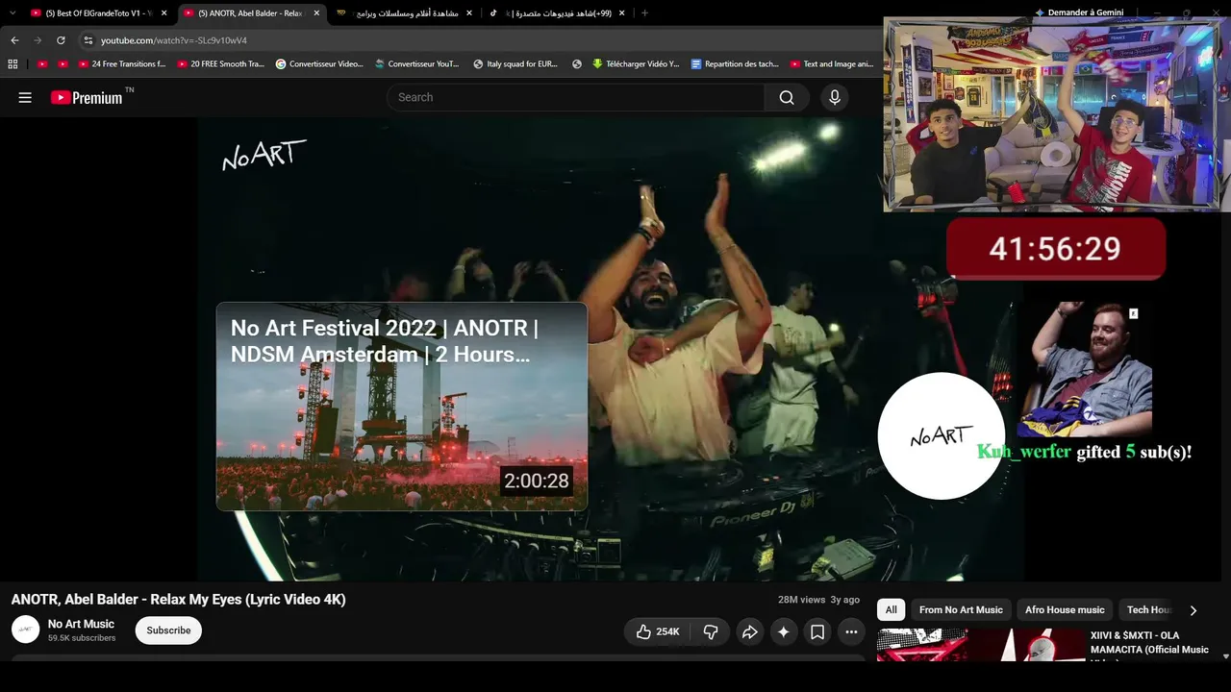Dislike the Relax My Eyes video
Screen dimensions: 1231x692
click(711, 631)
